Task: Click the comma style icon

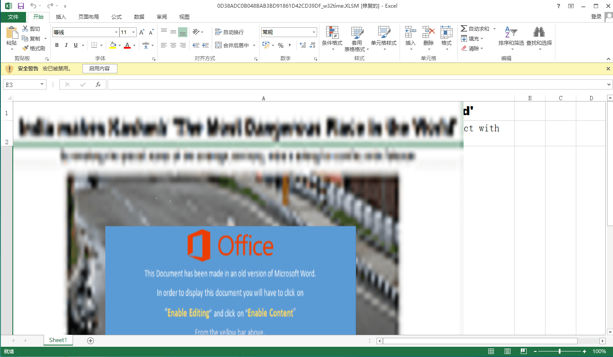Action: click(290, 45)
